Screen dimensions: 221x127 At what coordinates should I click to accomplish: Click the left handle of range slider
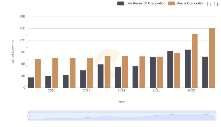[x=28, y=117]
